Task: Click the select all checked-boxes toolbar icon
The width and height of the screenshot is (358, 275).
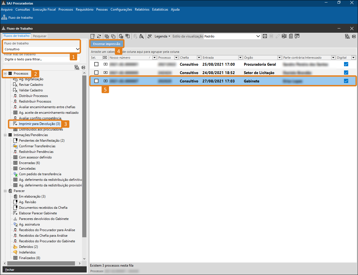Action: (x=107, y=36)
